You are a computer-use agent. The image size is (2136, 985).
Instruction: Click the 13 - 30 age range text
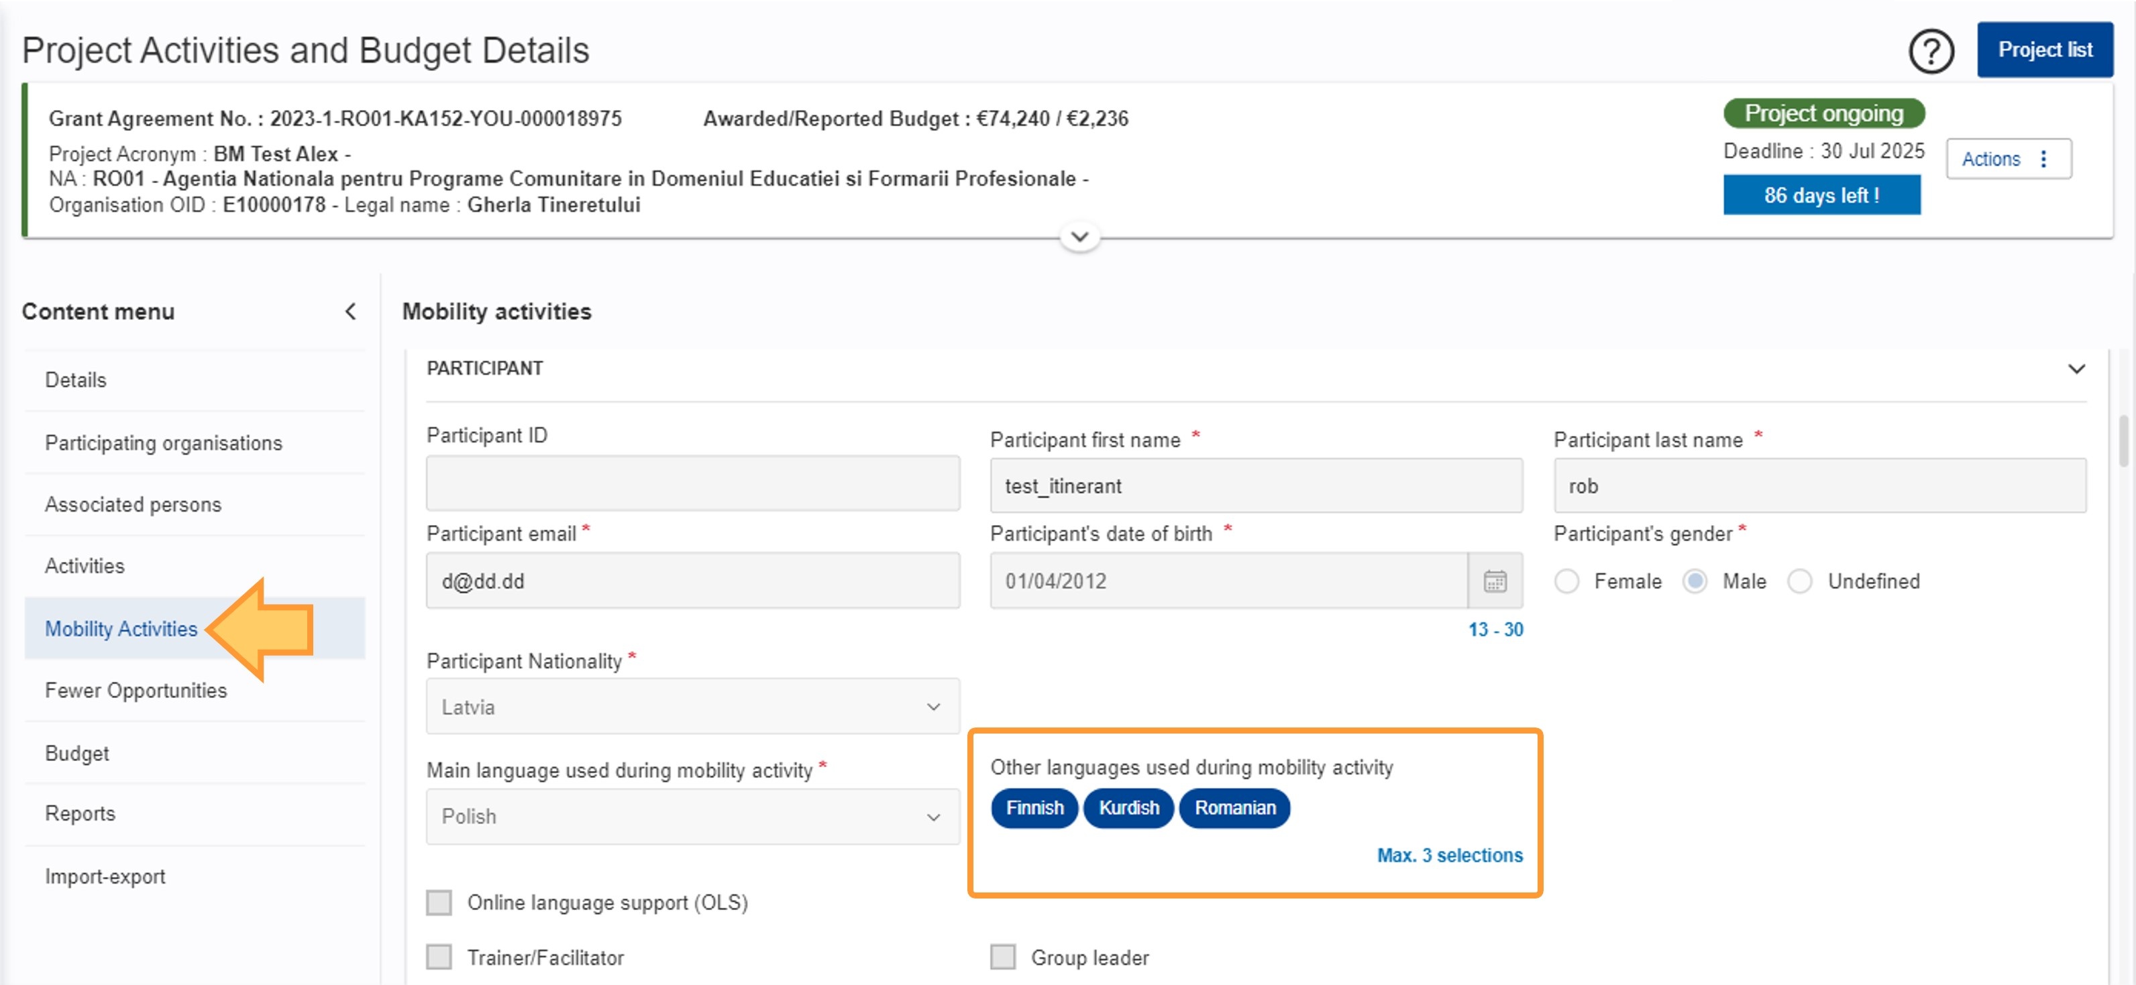(1495, 630)
